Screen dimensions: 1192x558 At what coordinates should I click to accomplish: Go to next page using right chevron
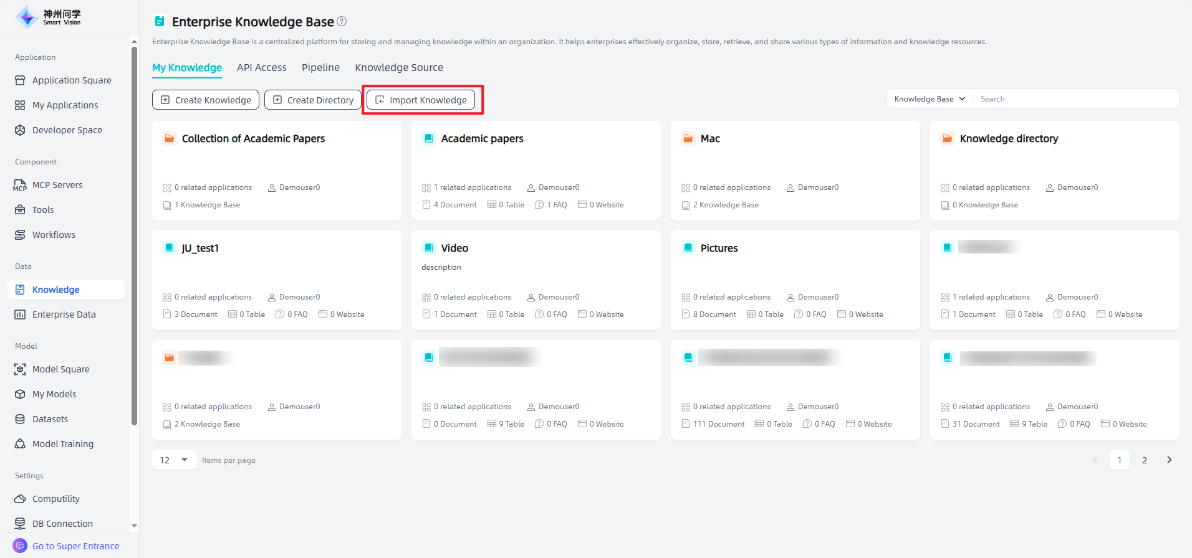coord(1169,460)
